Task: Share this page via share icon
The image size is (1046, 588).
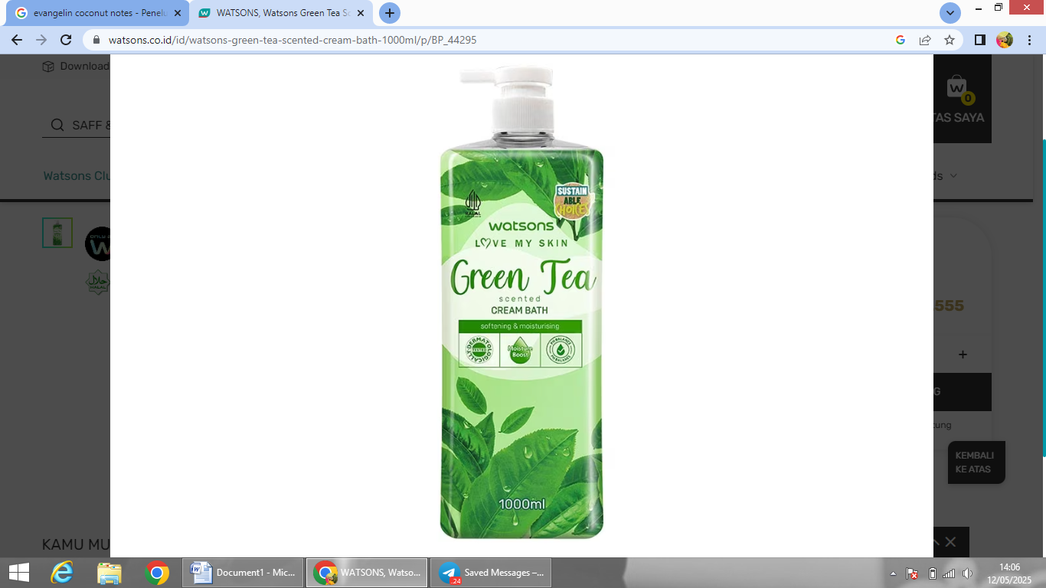Action: [x=925, y=40]
